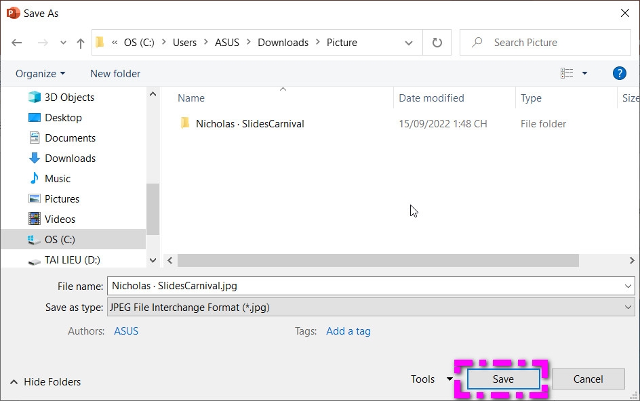Image resolution: width=640 pixels, height=401 pixels.
Task: Open the Tools dropdown
Action: click(x=431, y=379)
